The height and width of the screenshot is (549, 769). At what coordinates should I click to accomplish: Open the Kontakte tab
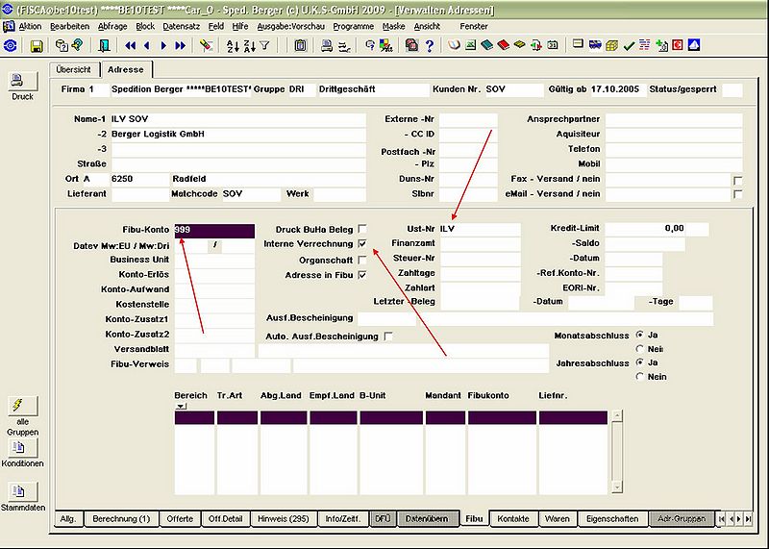click(513, 518)
